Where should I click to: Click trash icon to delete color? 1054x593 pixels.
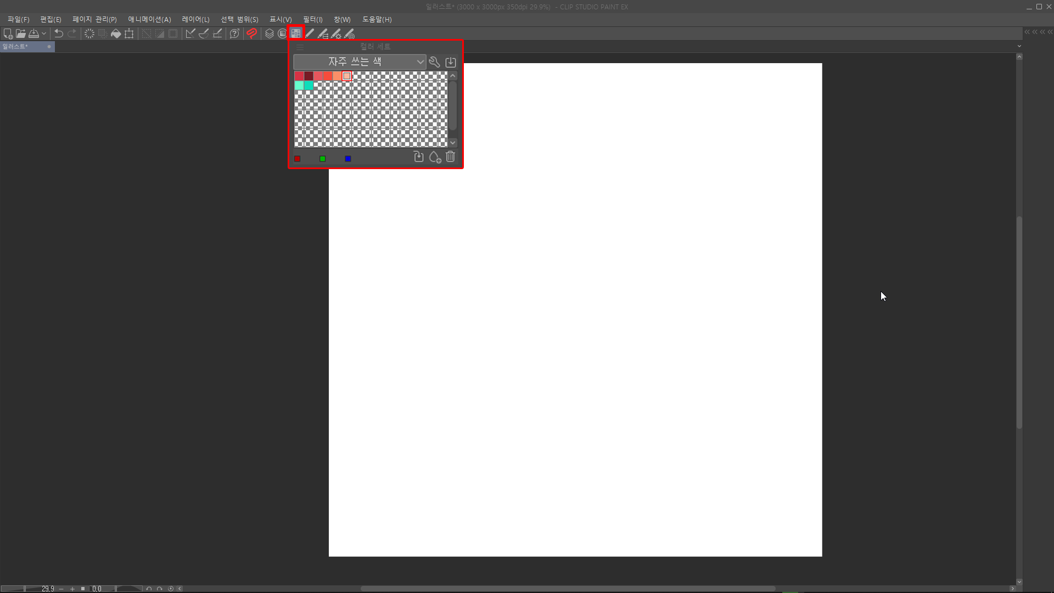point(450,157)
